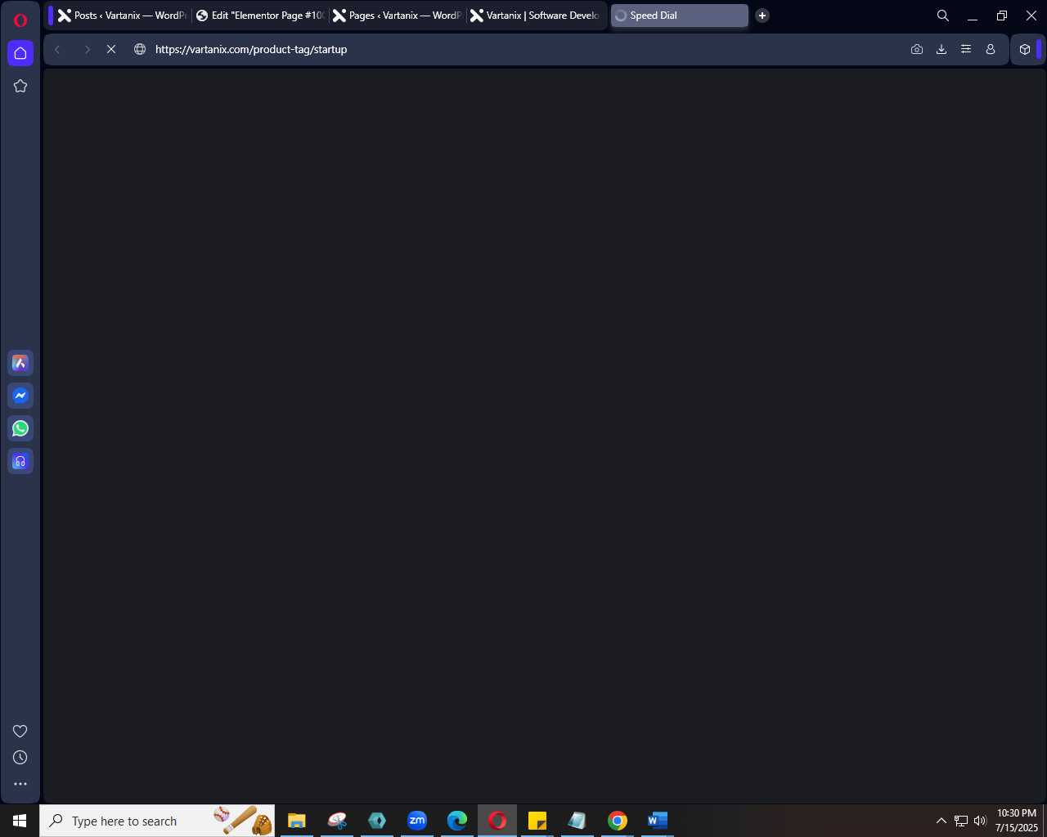Open Aria AI icon in sidebar

pyautogui.click(x=20, y=363)
